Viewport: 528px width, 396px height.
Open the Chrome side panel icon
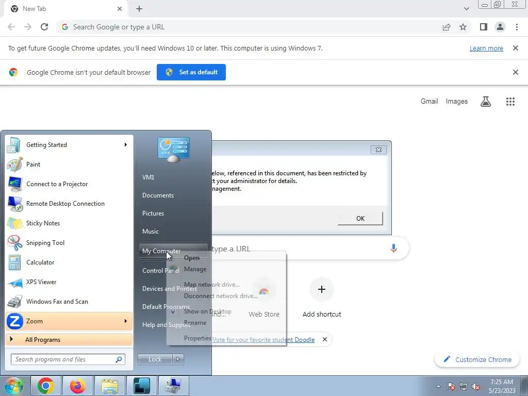[x=484, y=27]
